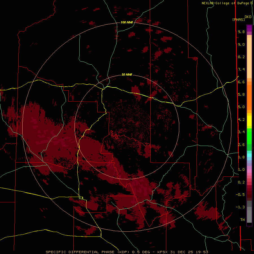
Task: Click the 0.5 DEG elevation text in the caption
Action: pos(141,252)
